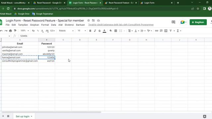Open the File menu
Image resolution: width=212 pixels, height=119 pixels.
(x=7, y=25)
